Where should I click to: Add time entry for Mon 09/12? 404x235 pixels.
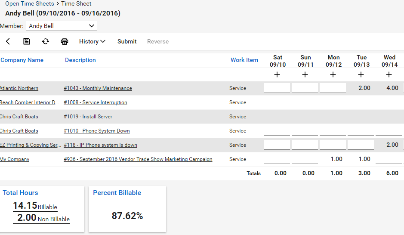click(x=333, y=74)
